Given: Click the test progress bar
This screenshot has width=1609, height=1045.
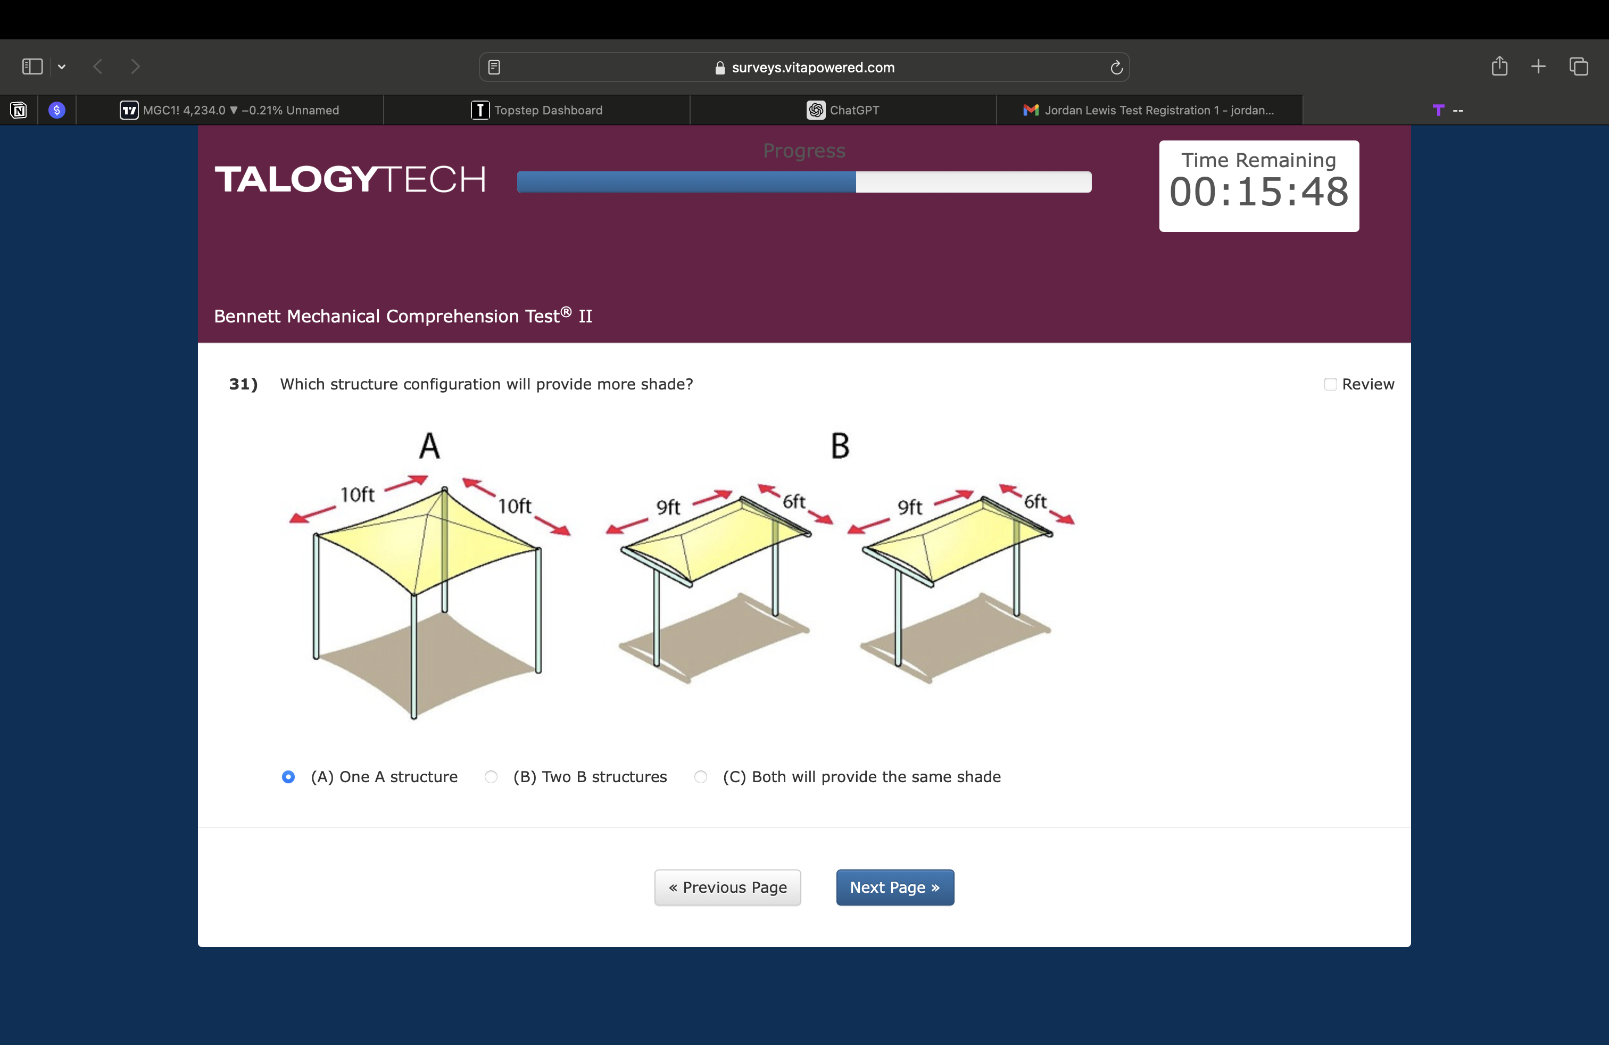Looking at the screenshot, I should click(804, 182).
